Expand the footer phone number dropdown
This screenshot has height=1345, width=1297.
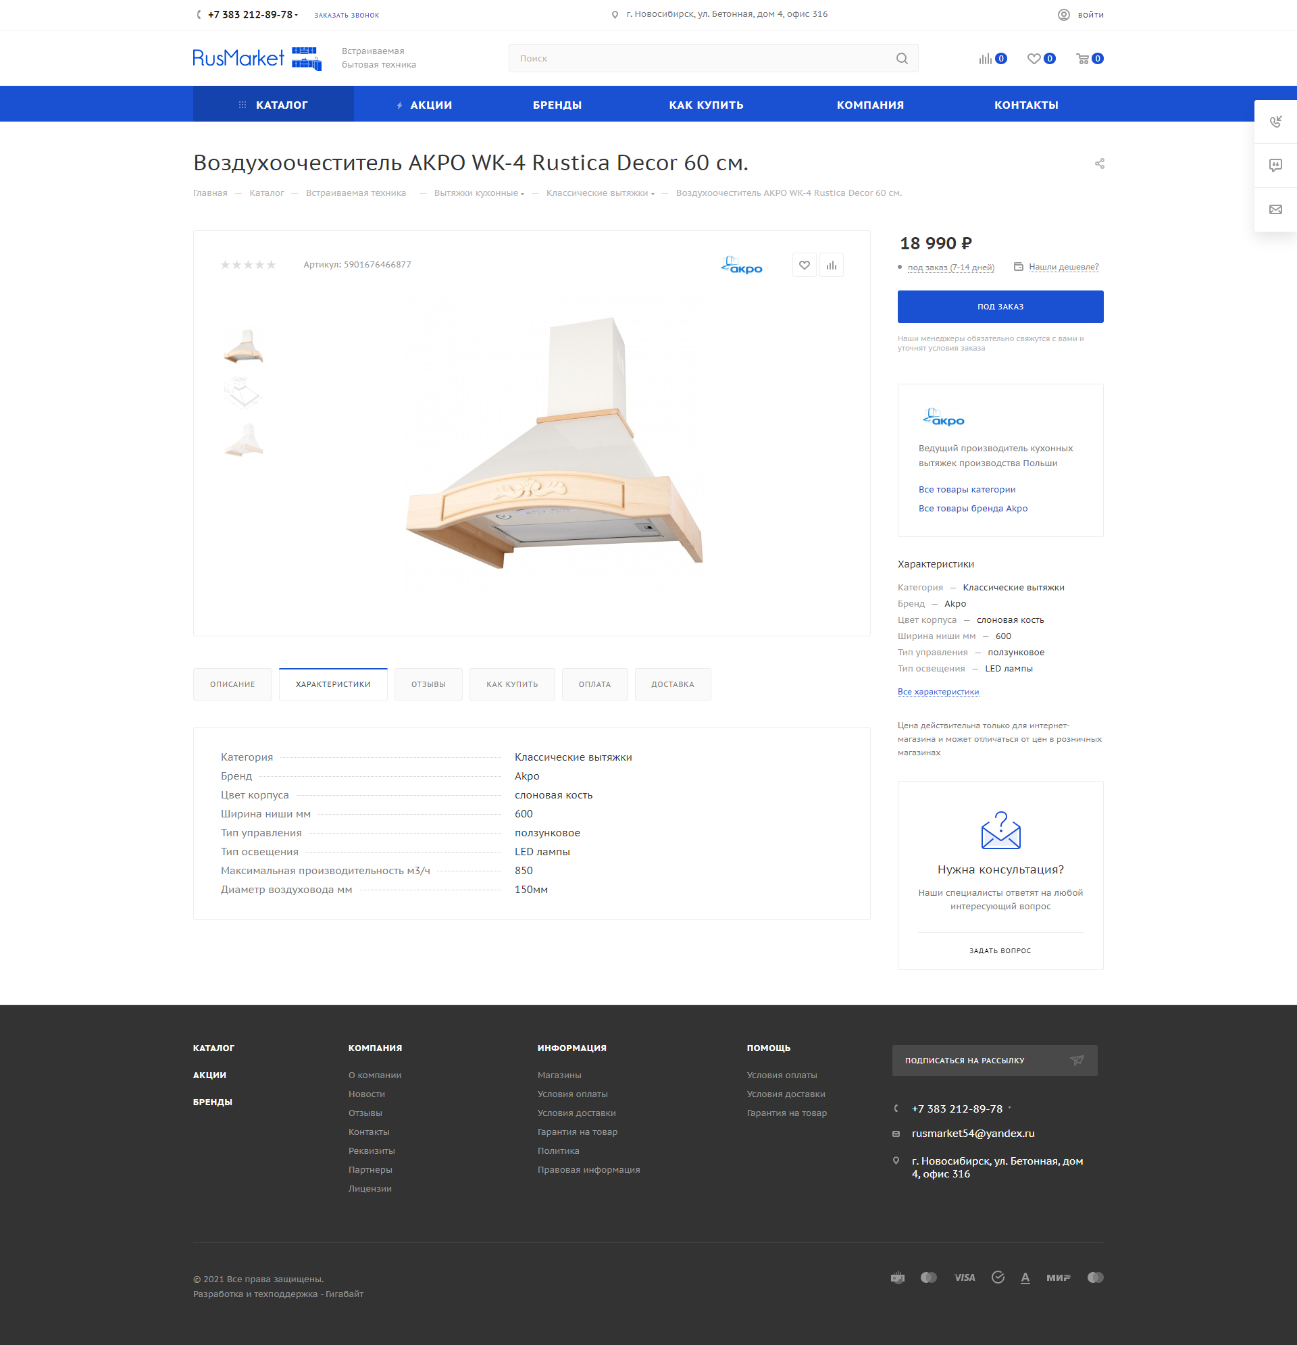click(1009, 1109)
